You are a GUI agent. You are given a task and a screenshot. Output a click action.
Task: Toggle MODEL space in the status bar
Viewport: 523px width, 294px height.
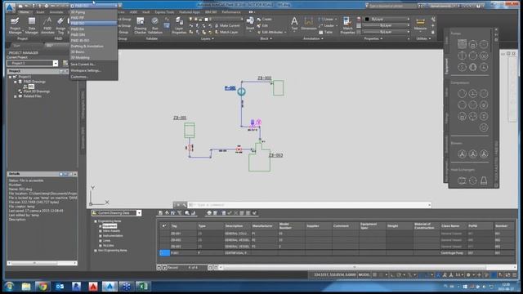(x=364, y=274)
